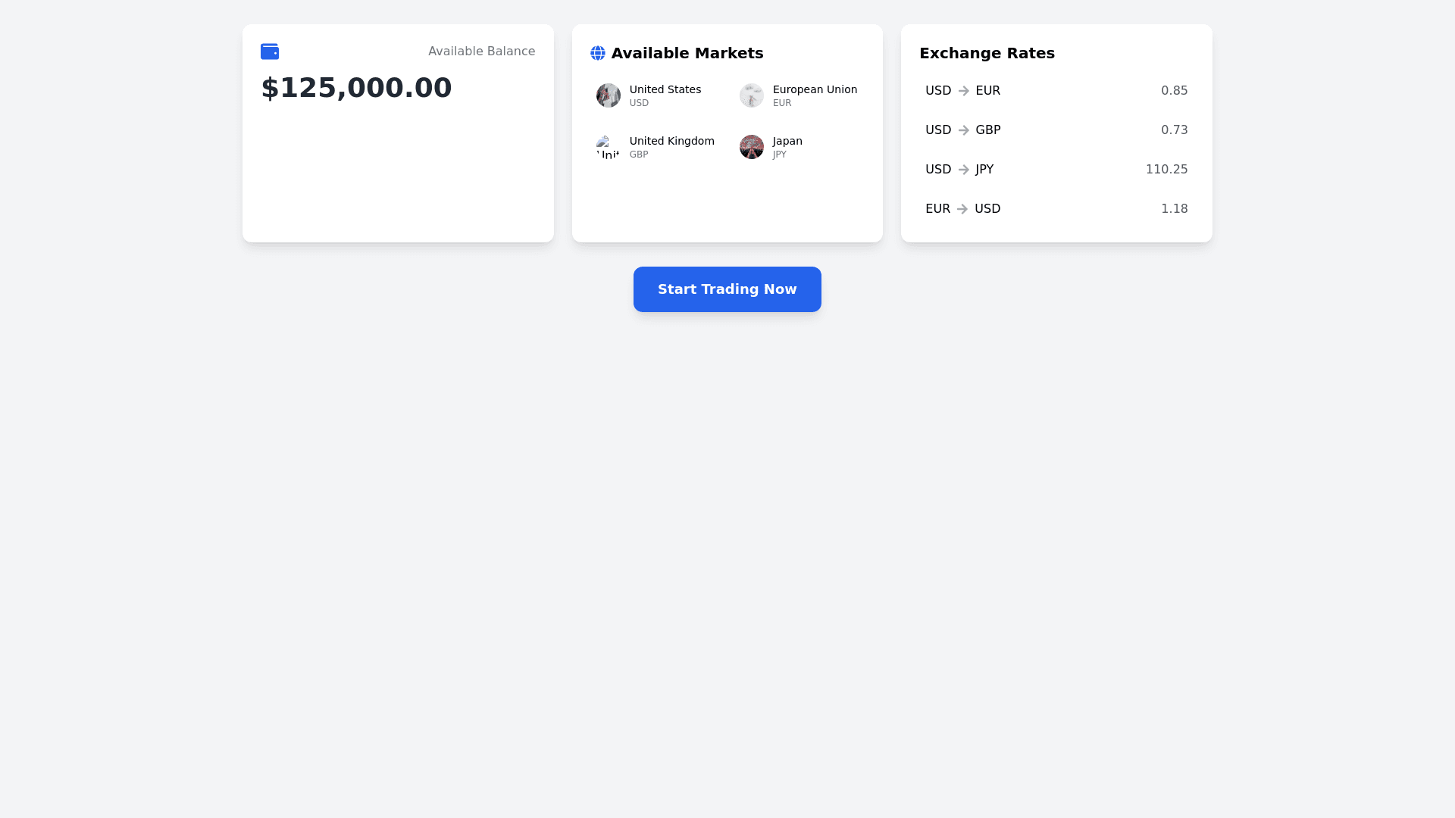
Task: Click the arrow between USD and JPY
Action: tap(964, 170)
